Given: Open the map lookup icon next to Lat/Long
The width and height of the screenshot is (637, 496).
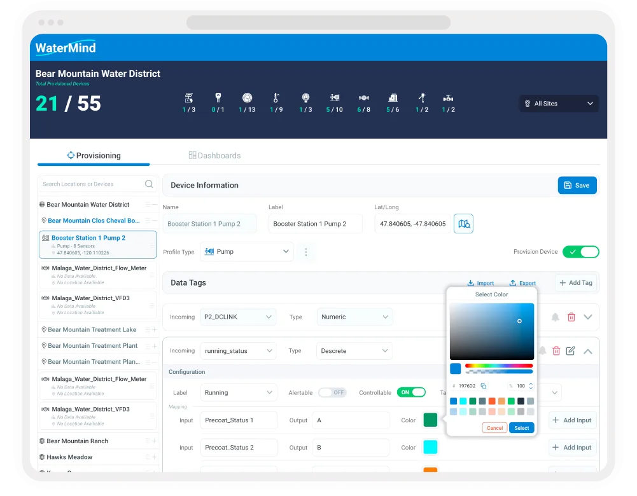Looking at the screenshot, I should (x=463, y=224).
